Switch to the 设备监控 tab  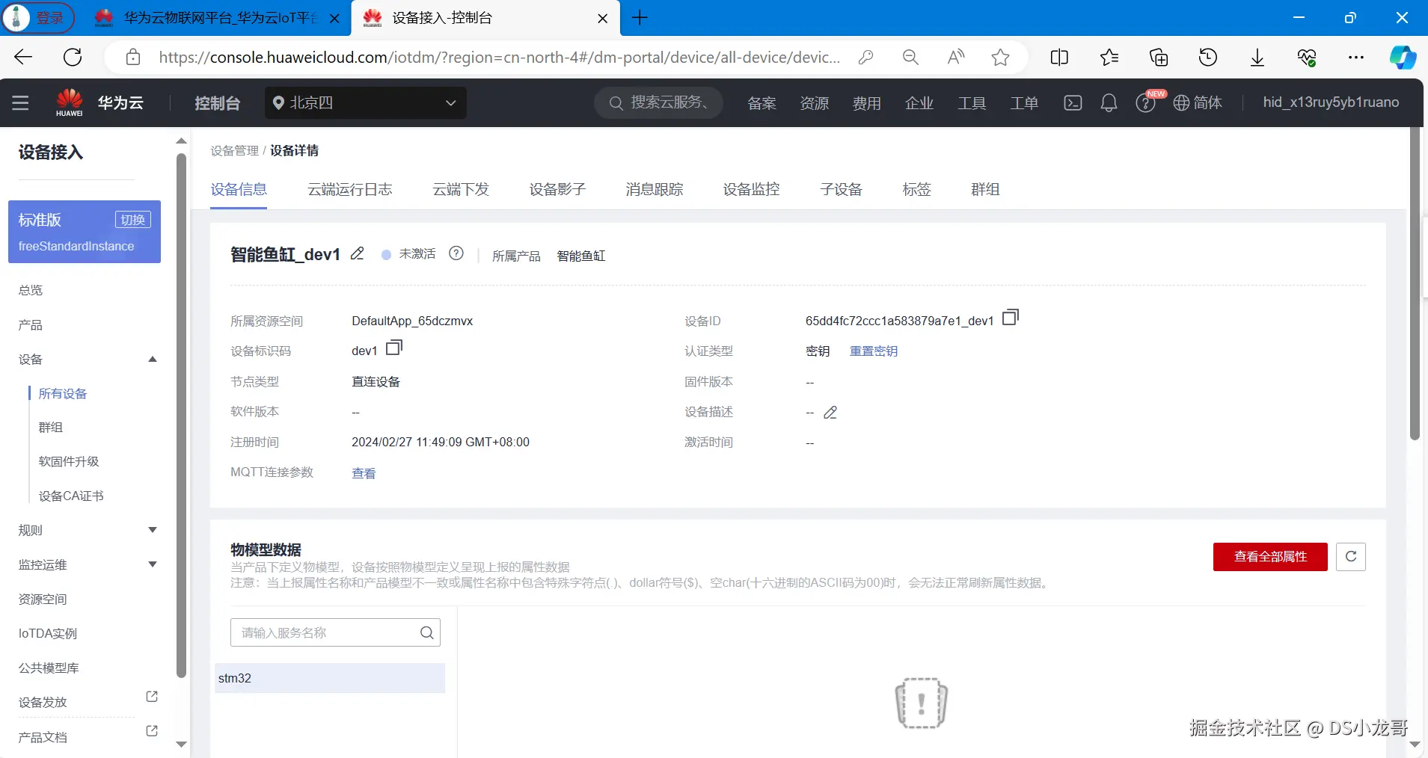[x=751, y=190]
